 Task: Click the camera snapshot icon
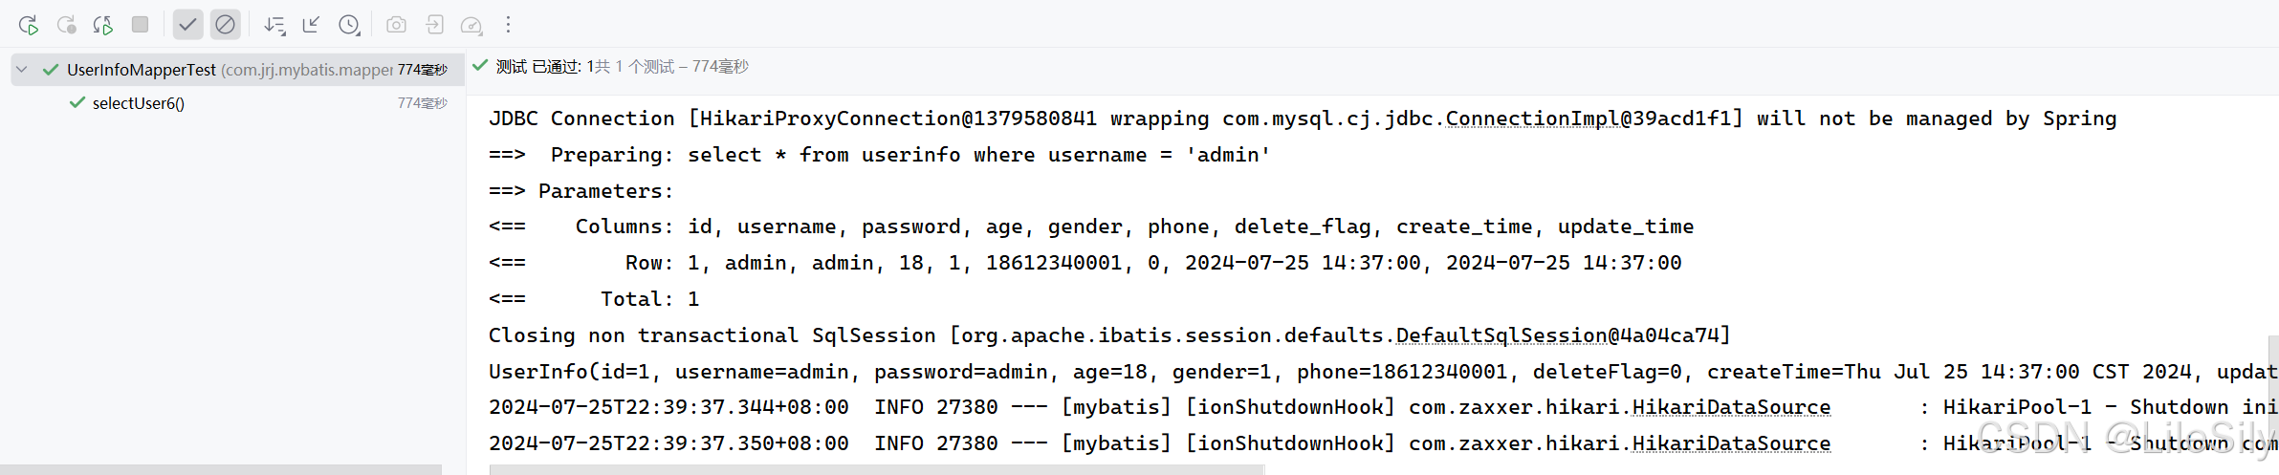pyautogui.click(x=396, y=25)
